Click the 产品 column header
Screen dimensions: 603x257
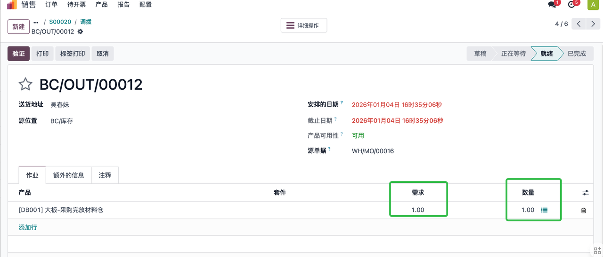24,193
